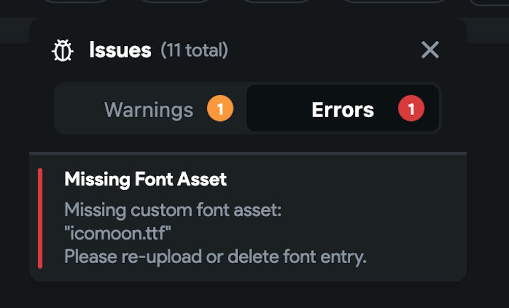Click the orange warnings count badge
This screenshot has height=308, width=509.
[220, 109]
